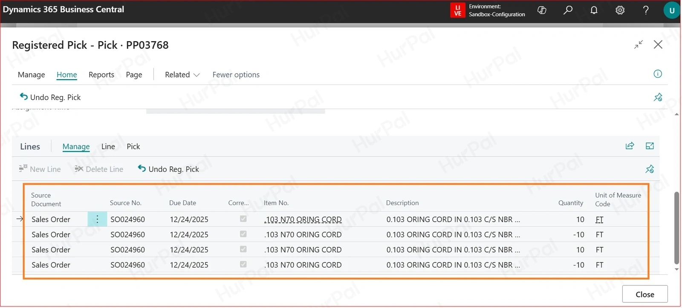The height and width of the screenshot is (308, 682).
Task: Click Undo Reg. Pick in Lines toolbar
Action: [x=168, y=169]
